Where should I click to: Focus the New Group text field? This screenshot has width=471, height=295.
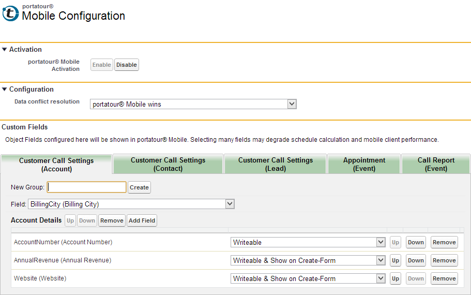[86, 187]
